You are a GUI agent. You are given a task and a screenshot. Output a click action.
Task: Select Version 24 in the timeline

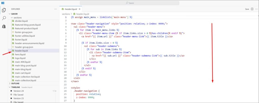(18, 91)
